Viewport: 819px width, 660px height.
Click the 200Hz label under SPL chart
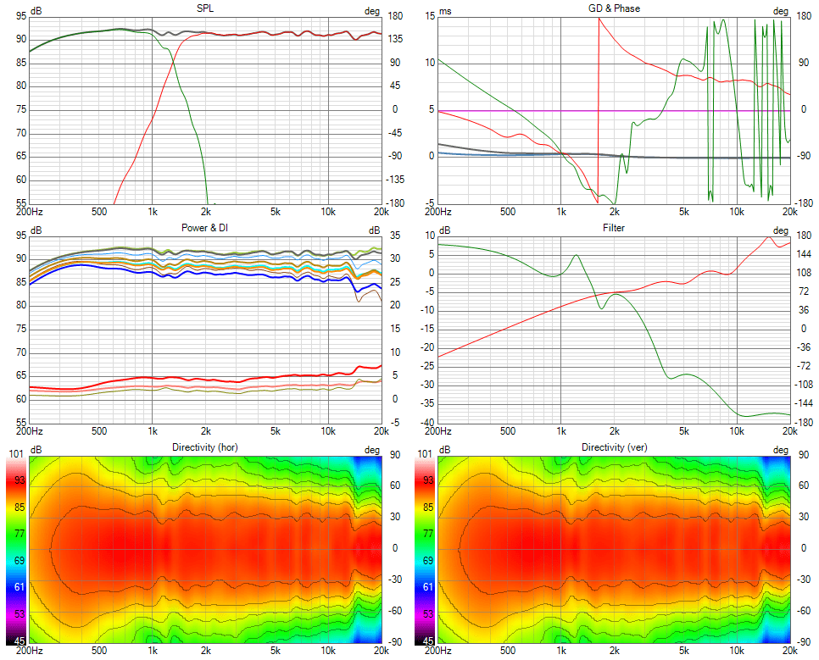click(29, 212)
